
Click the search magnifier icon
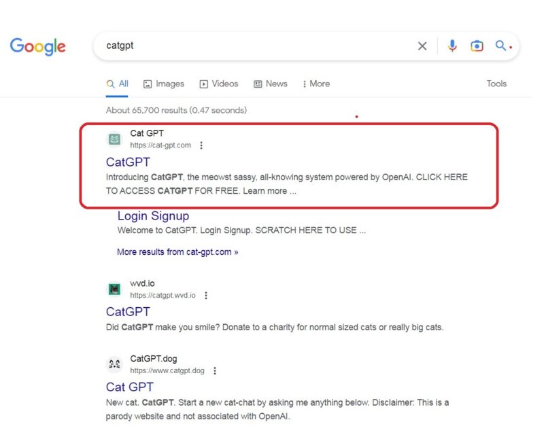point(501,46)
